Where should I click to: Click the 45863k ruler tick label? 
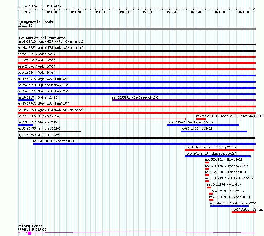click(x=28, y=12)
